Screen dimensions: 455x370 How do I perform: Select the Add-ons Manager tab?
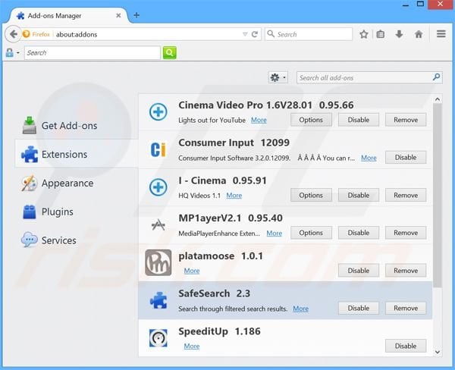coord(68,16)
